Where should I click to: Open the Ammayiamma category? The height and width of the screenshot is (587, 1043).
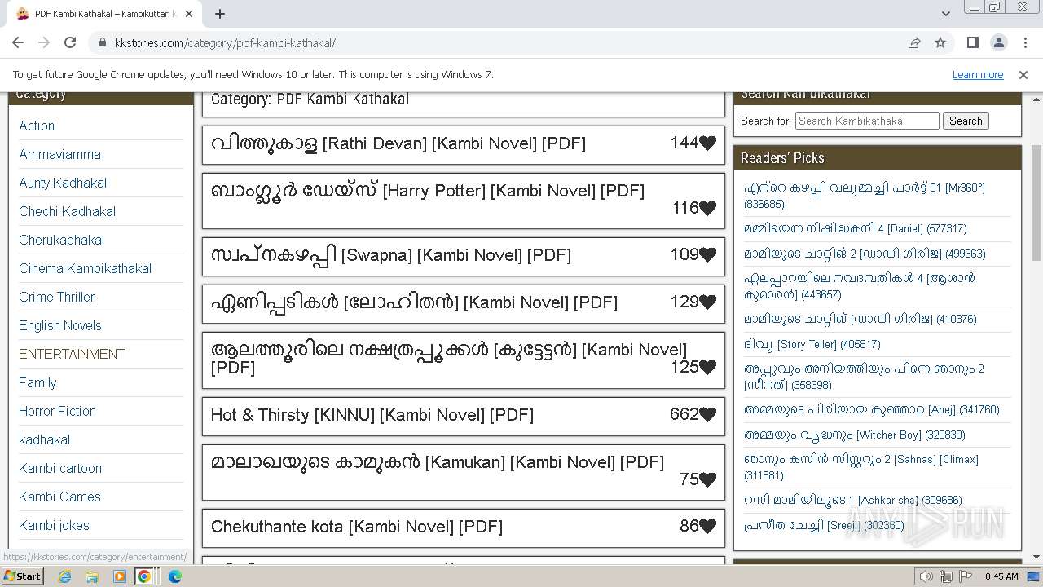(x=60, y=154)
